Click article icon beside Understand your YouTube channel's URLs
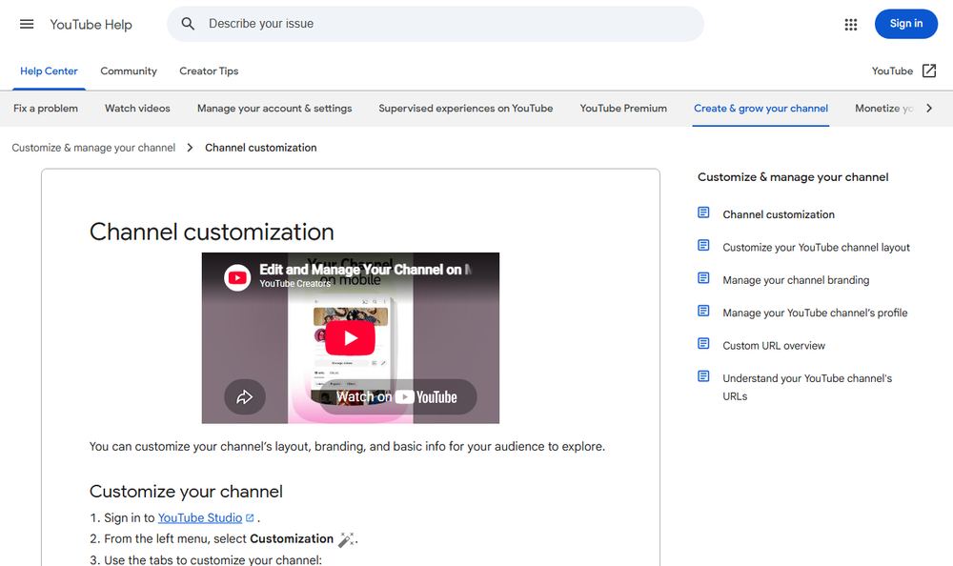Viewport: 953px width, 566px height. pyautogui.click(x=703, y=376)
